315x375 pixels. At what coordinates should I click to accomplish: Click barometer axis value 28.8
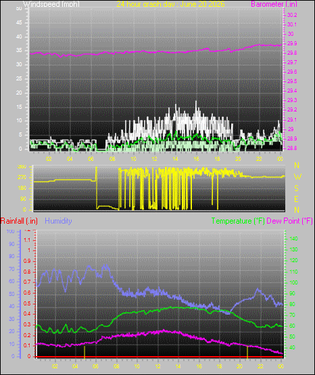point(292,148)
